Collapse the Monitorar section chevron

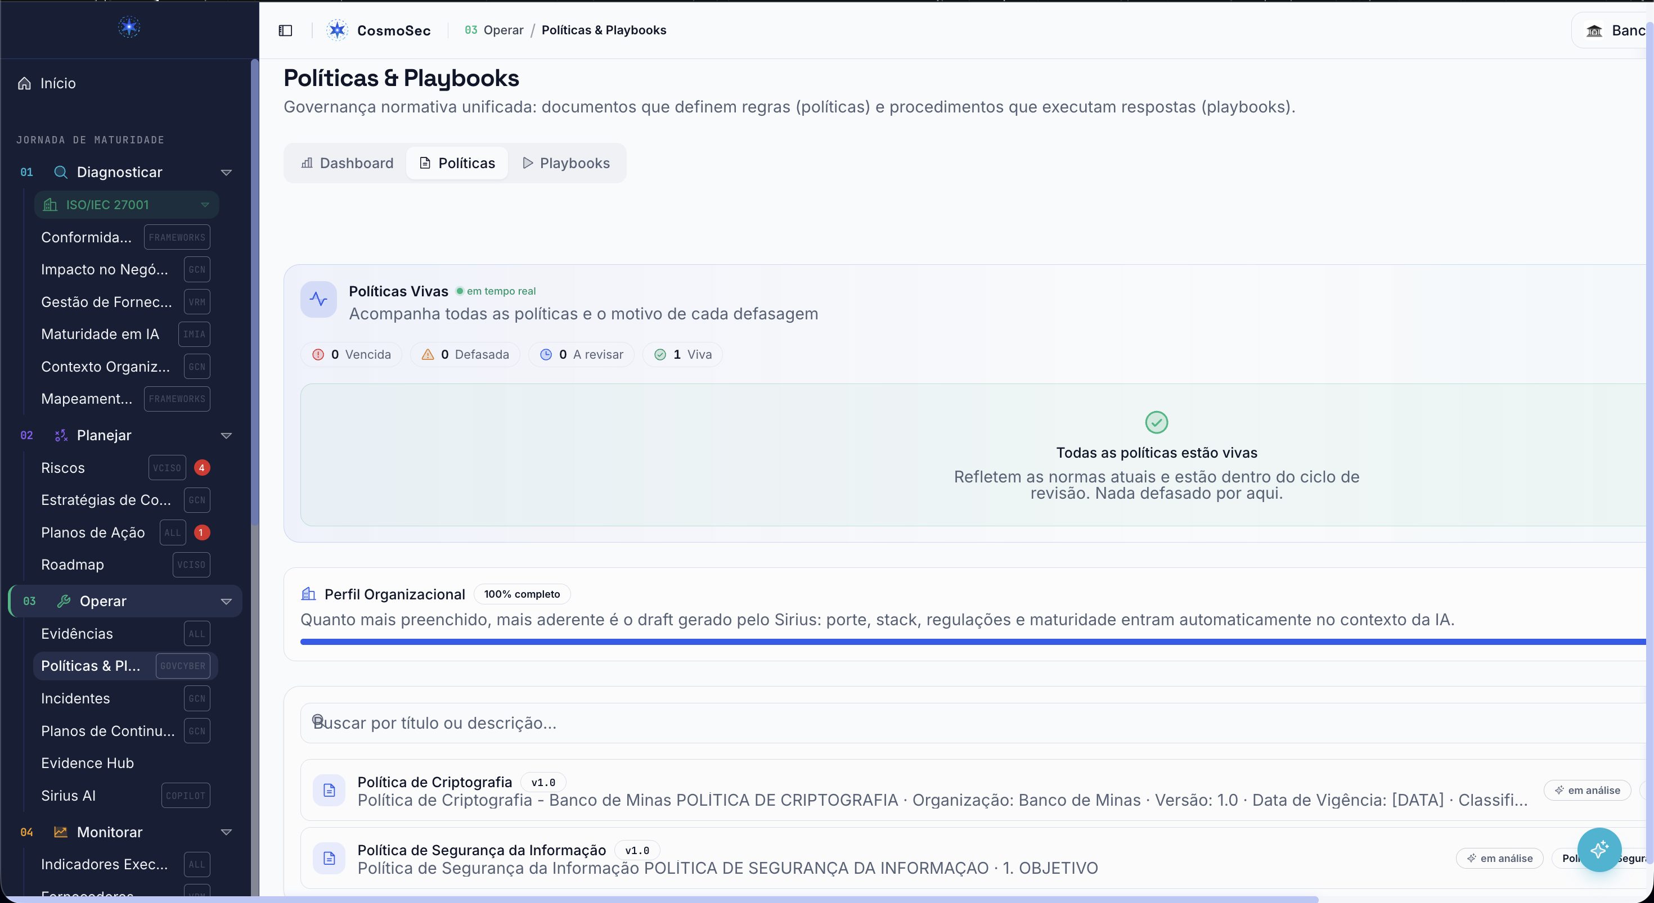coord(226,832)
